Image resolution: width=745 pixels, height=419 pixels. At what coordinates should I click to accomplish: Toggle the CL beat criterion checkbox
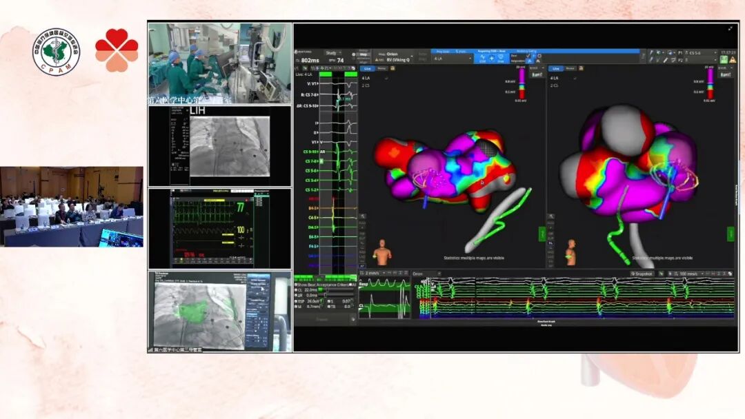click(297, 289)
